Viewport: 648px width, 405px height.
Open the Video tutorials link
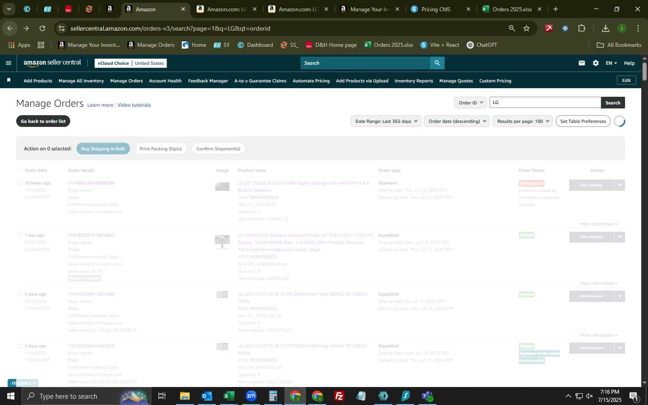(134, 105)
